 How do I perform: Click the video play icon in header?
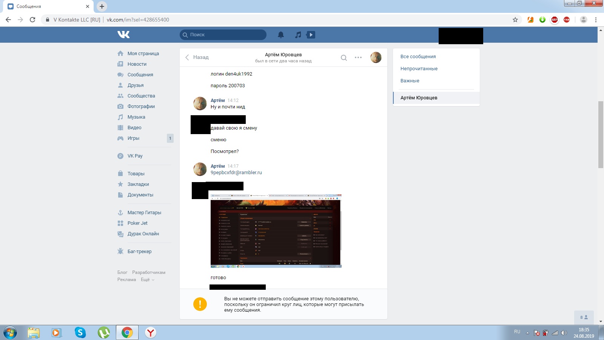coord(311,35)
